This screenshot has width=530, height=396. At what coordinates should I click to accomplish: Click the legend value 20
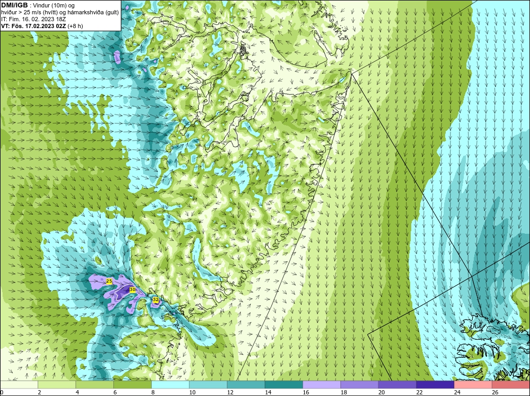(x=382, y=392)
